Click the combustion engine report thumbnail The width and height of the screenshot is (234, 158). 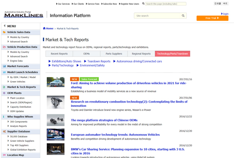tap(56, 102)
